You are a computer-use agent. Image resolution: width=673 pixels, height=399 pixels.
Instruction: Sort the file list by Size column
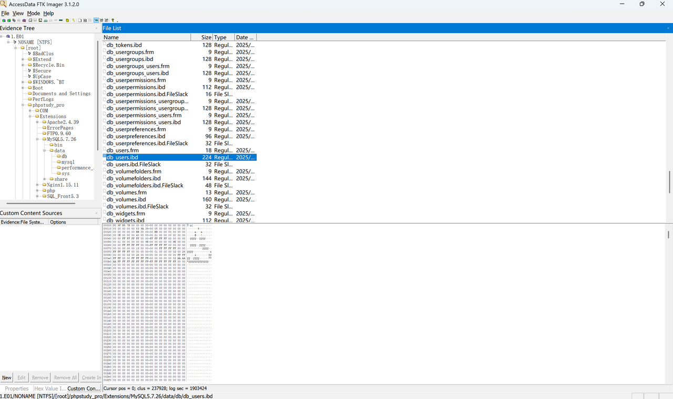[202, 37]
